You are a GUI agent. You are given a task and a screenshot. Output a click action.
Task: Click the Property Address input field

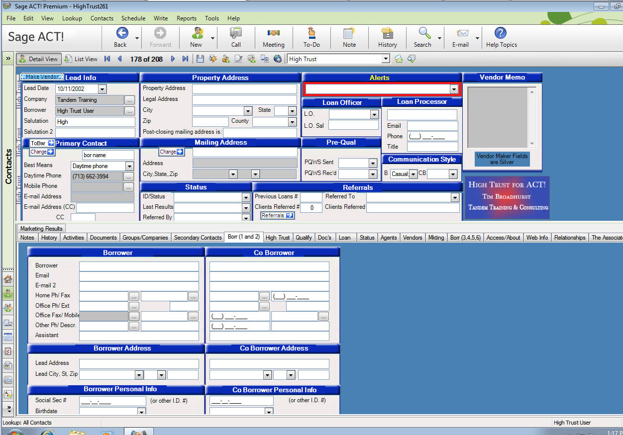(x=244, y=89)
